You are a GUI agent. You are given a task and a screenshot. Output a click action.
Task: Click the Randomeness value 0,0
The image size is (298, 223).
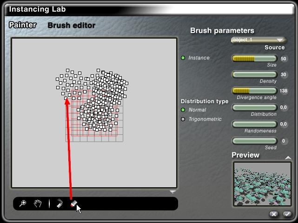click(x=284, y=124)
